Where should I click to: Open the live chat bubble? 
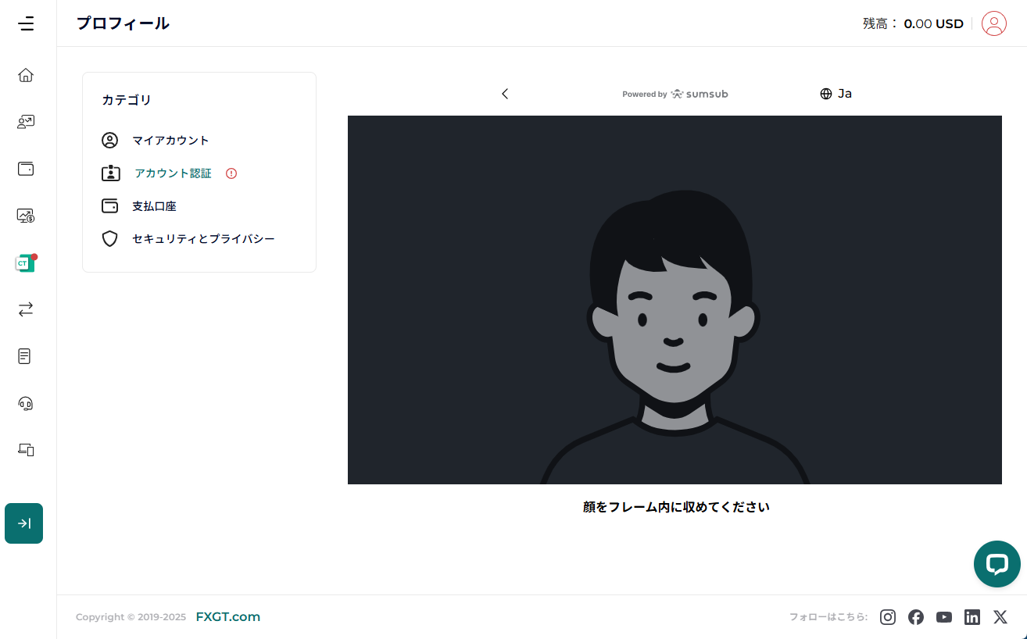(x=997, y=564)
